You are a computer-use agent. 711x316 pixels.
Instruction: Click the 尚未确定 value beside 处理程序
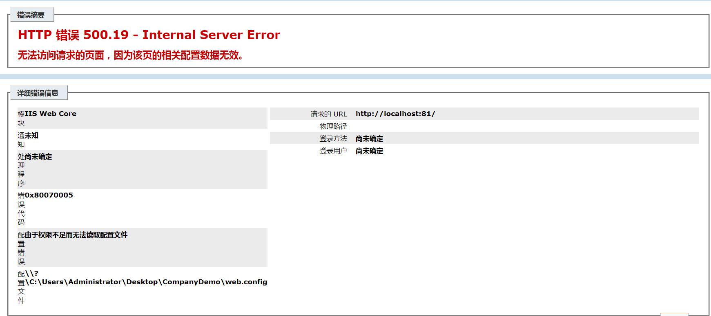pos(38,157)
